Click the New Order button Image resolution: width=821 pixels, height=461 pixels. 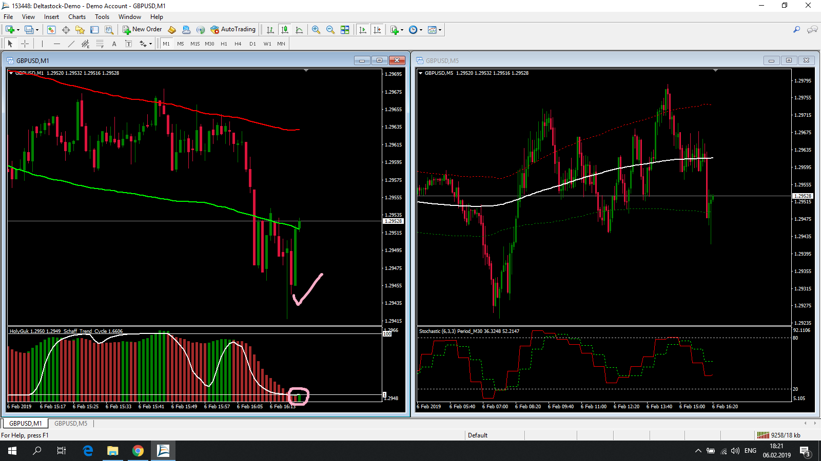click(142, 30)
